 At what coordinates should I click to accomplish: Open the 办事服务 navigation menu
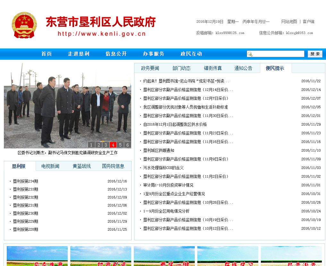(154, 54)
